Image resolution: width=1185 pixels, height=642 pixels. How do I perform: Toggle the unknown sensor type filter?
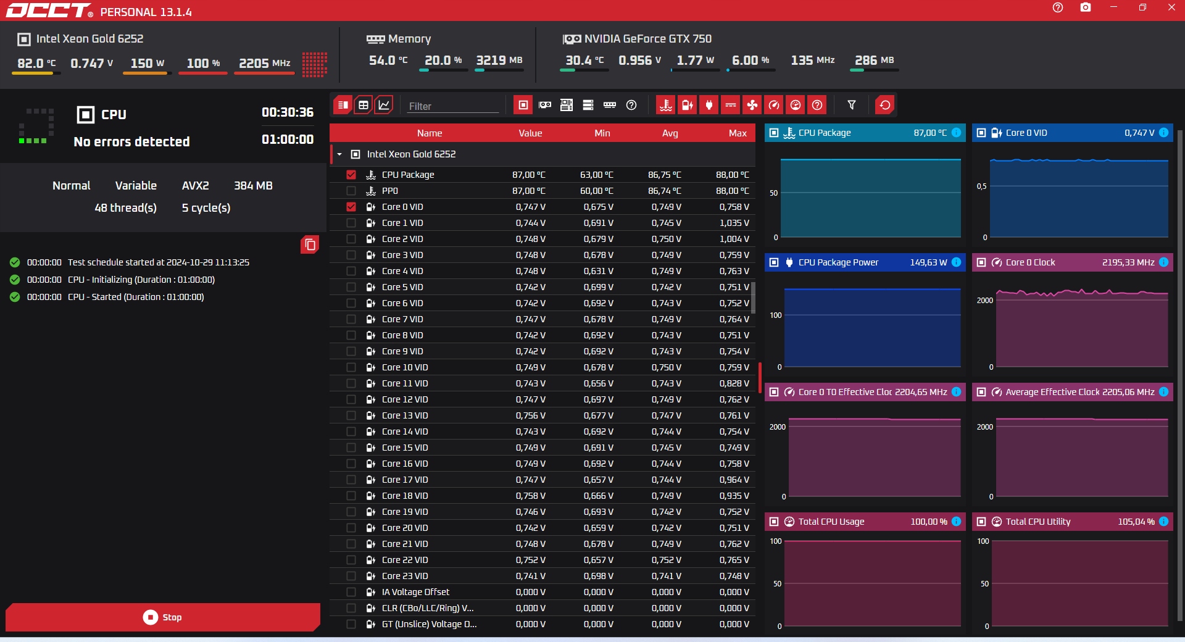tap(817, 105)
